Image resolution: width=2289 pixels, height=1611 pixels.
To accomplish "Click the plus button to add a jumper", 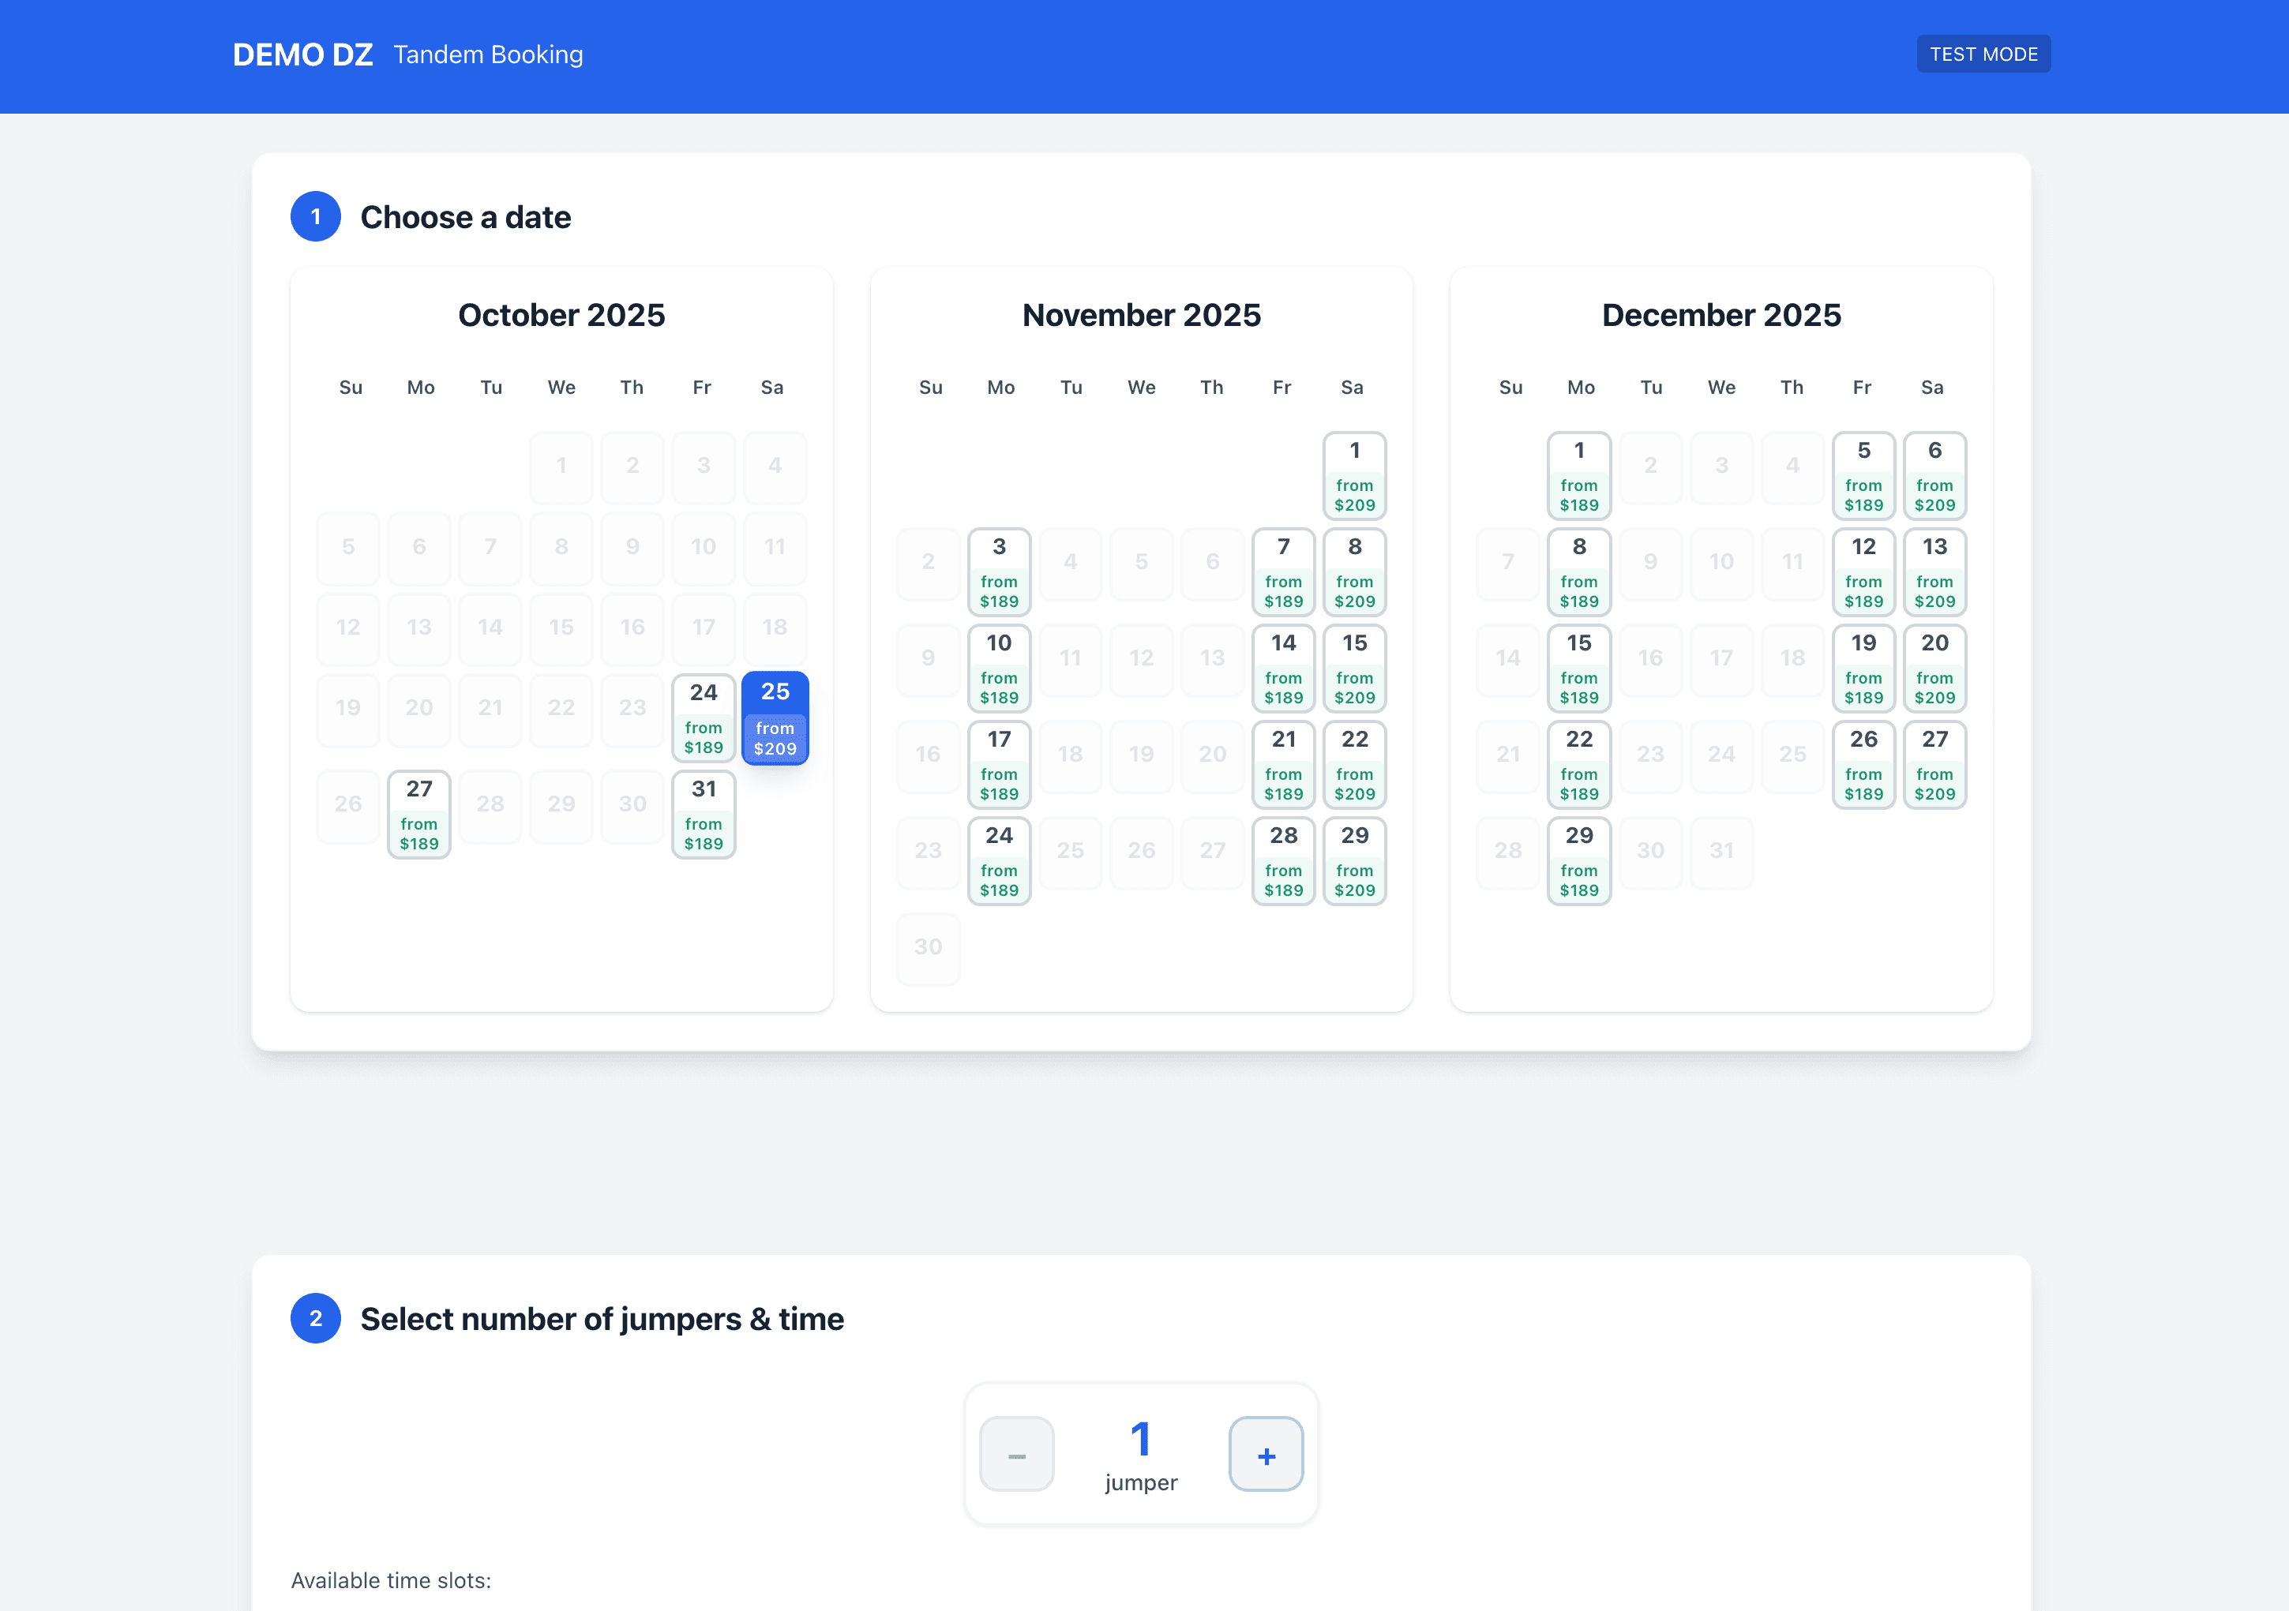I will point(1266,1455).
